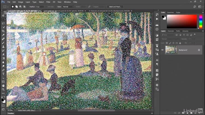Open the Info panel icon
This screenshot has height=115, width=205.
pos(157,29)
